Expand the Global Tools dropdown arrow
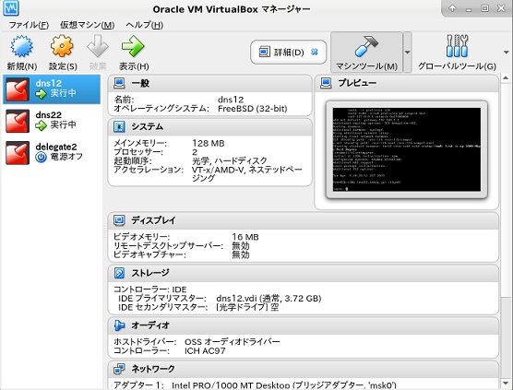513x390 pixels. point(507,53)
